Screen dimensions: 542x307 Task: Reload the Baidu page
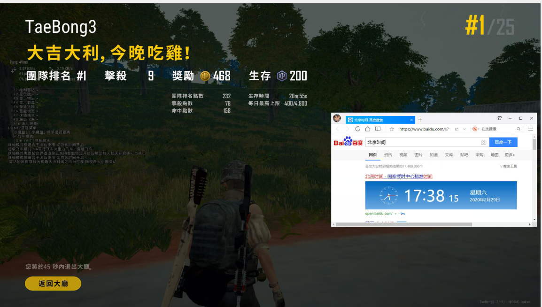coord(357,129)
